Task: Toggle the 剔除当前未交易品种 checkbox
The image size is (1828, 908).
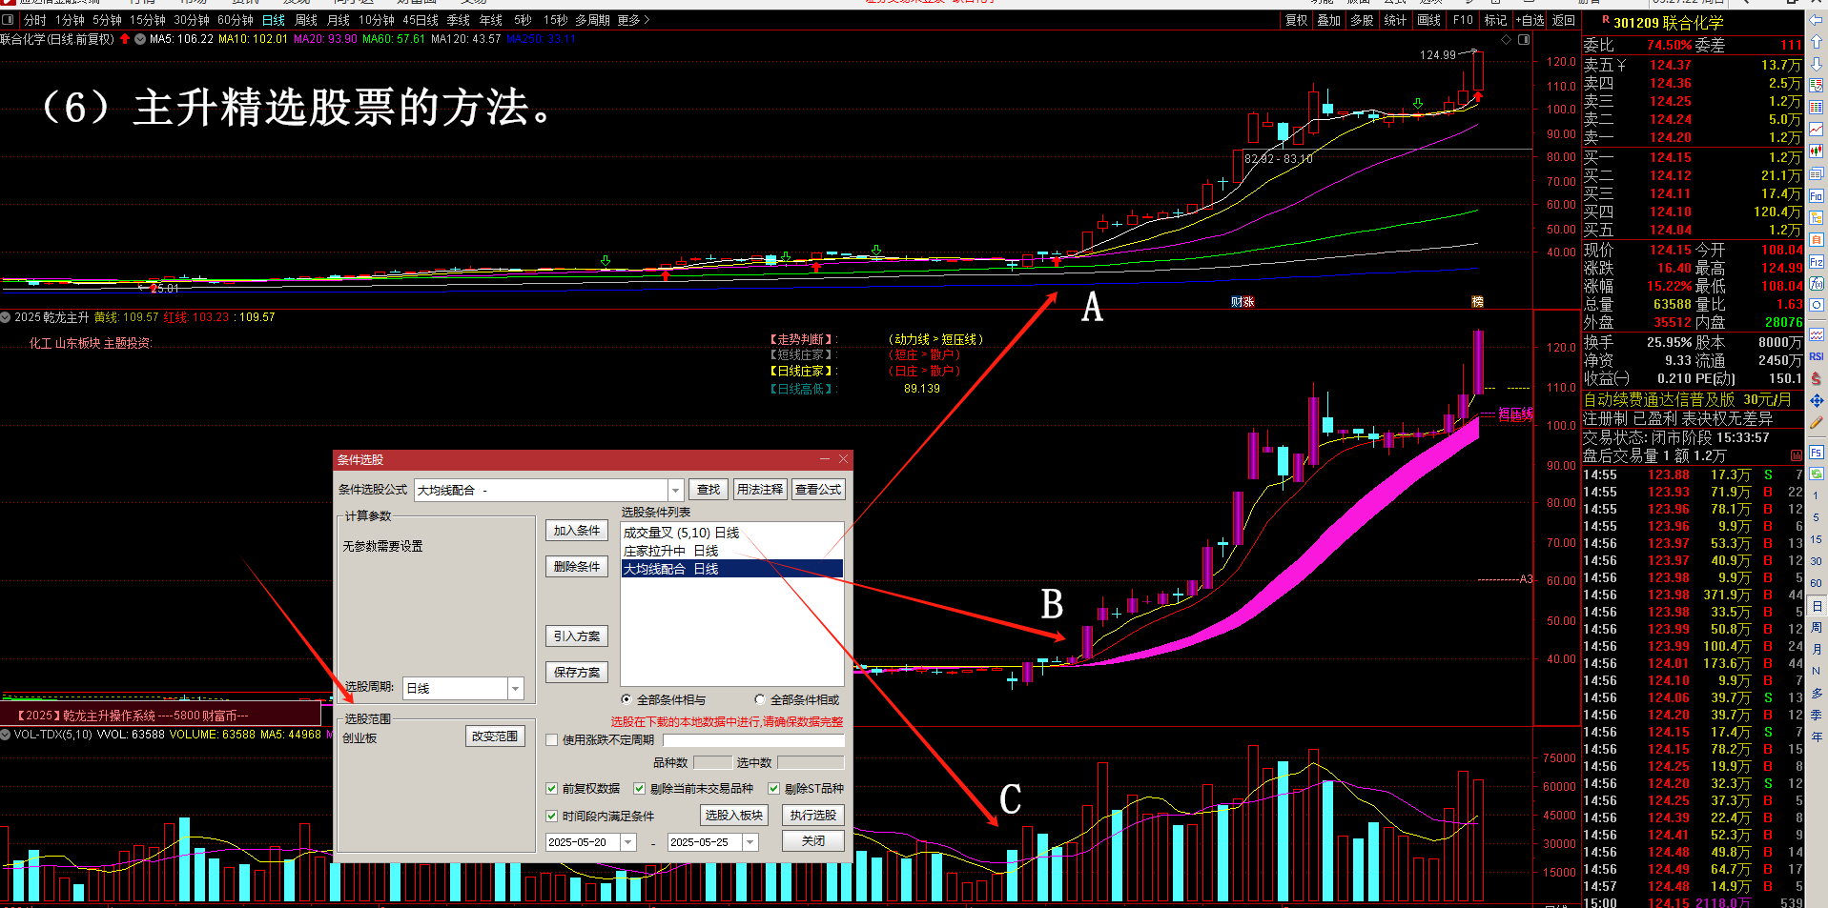Action: [x=640, y=788]
